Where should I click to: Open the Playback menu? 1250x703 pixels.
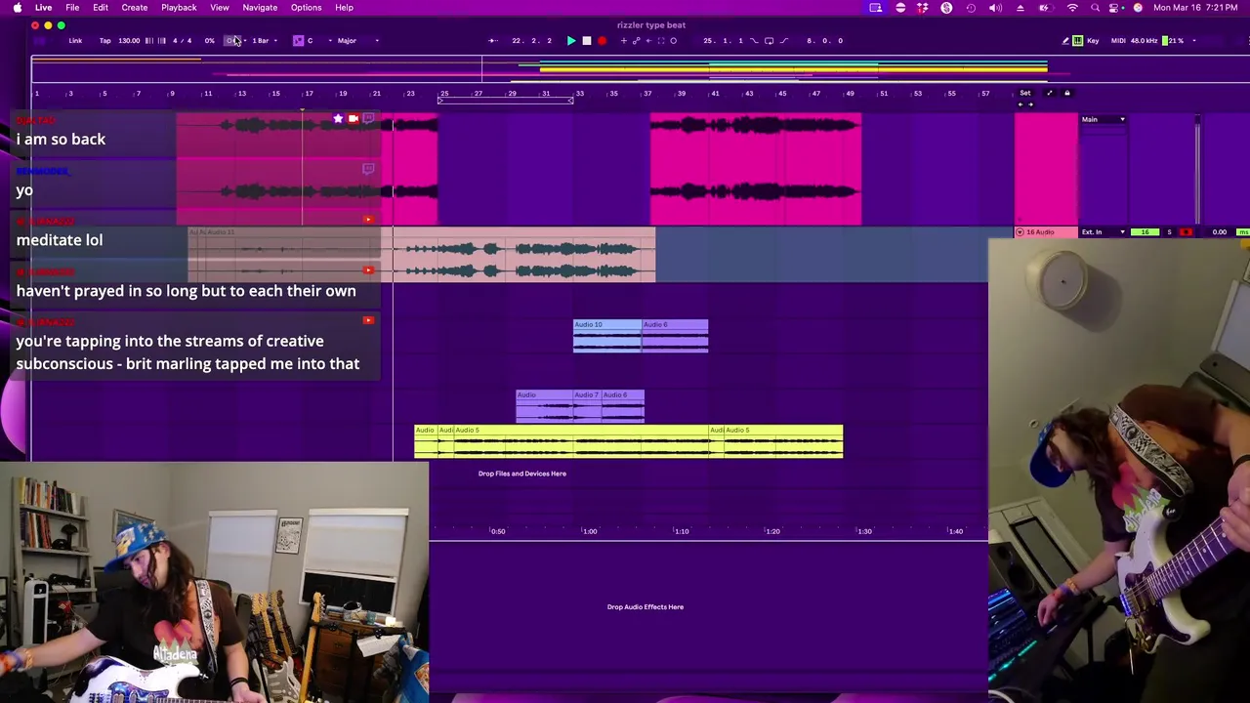click(179, 8)
